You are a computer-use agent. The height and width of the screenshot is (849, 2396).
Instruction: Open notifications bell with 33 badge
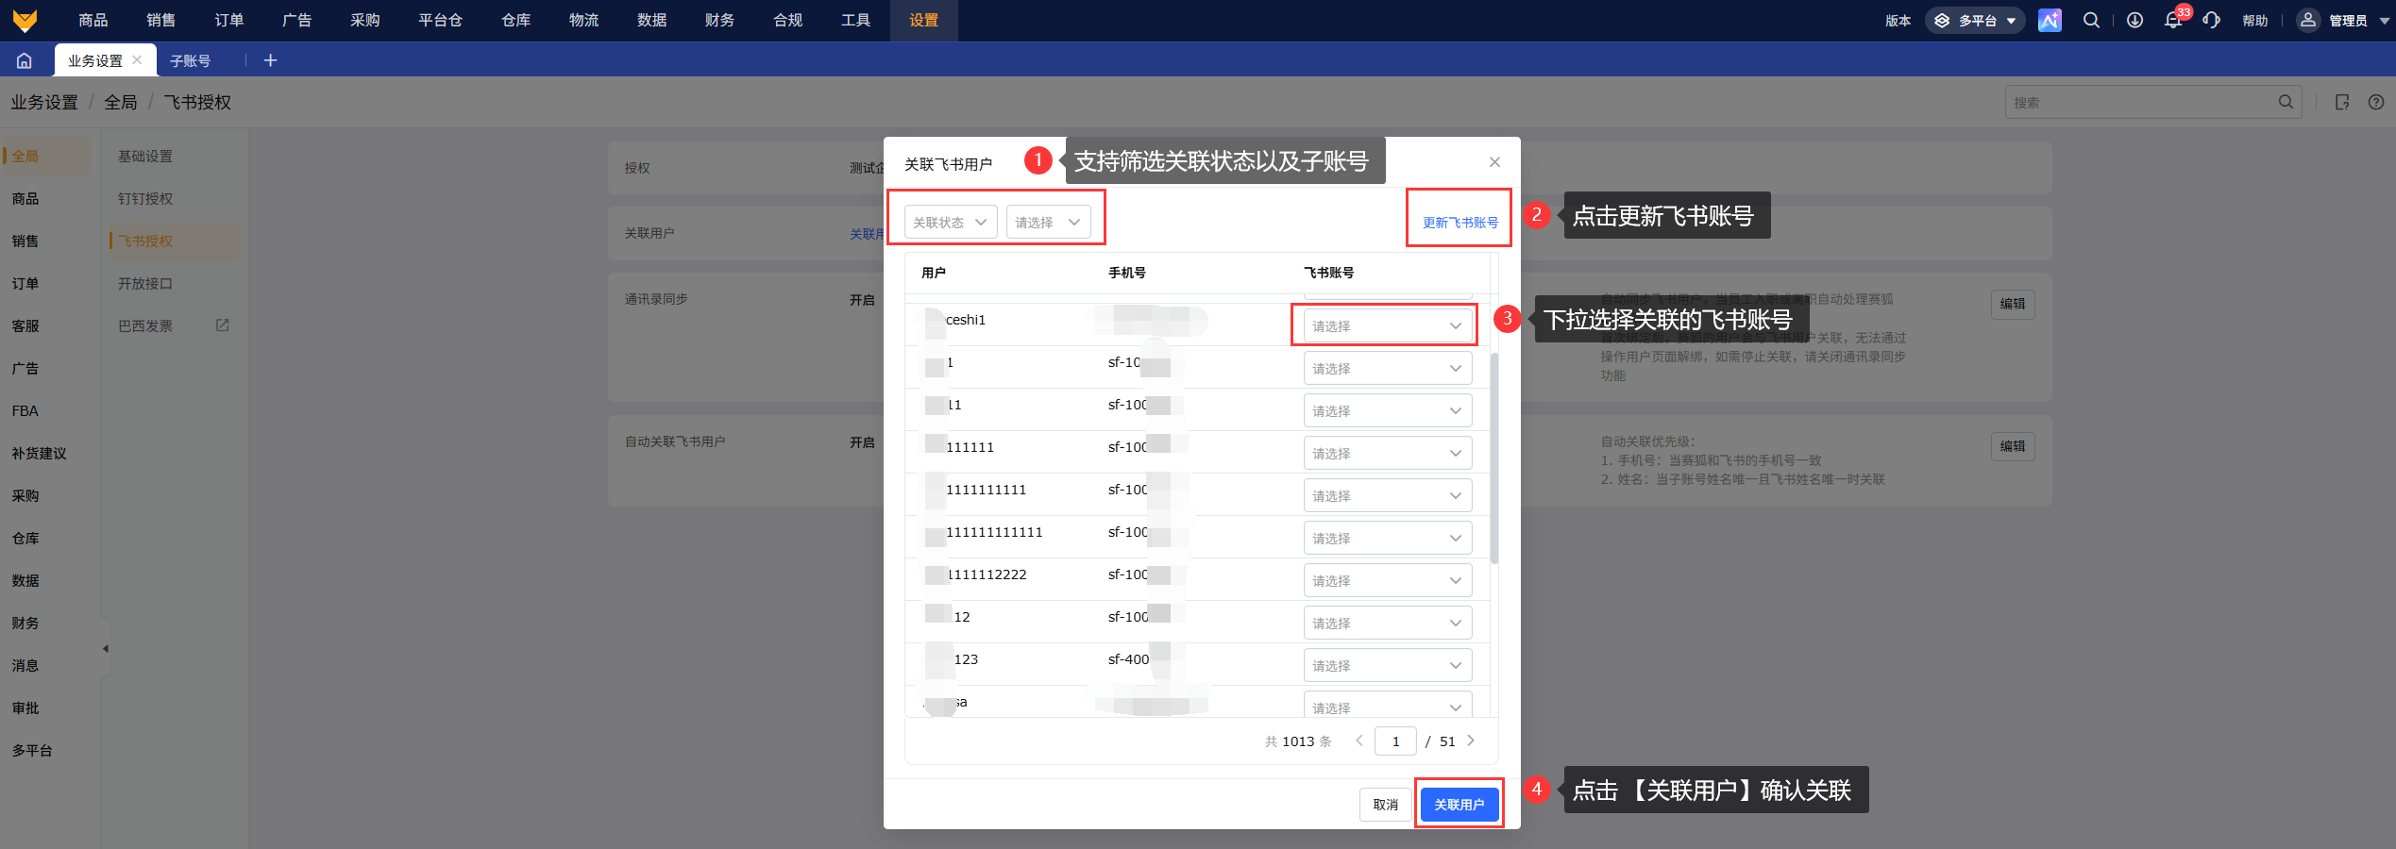pyautogui.click(x=2173, y=20)
